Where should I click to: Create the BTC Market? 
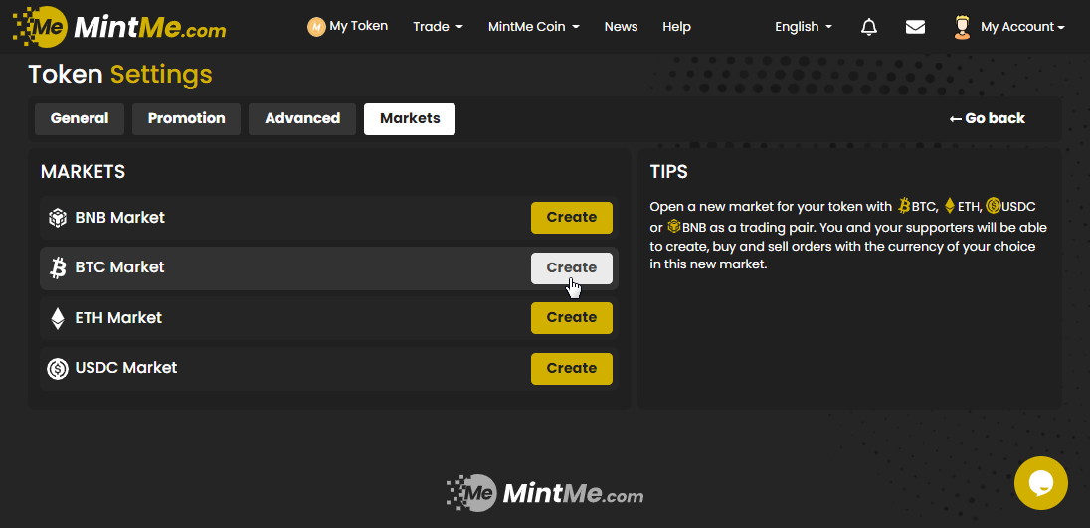(x=571, y=267)
